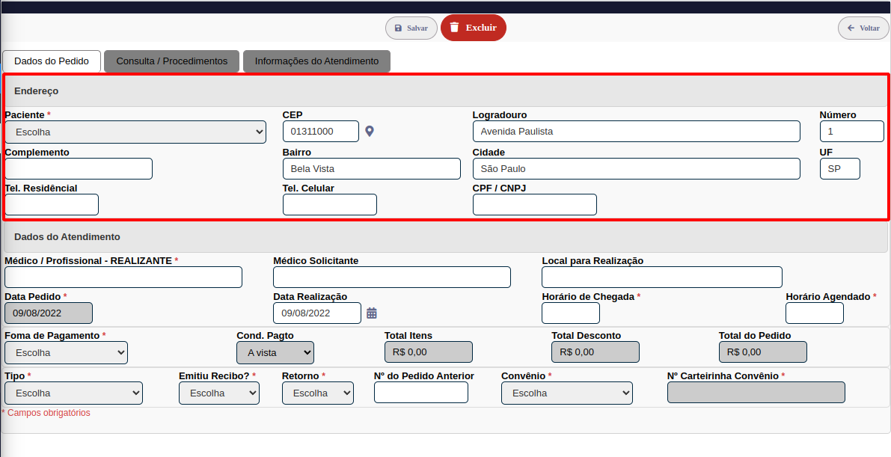Click the Salvar button
The image size is (891, 457).
411,28
